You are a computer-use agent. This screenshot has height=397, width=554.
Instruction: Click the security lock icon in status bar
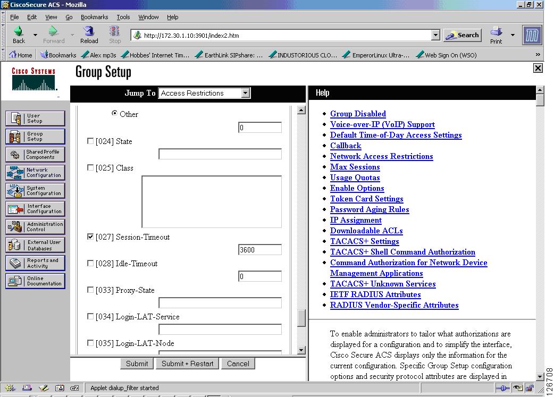pyautogui.click(x=530, y=388)
